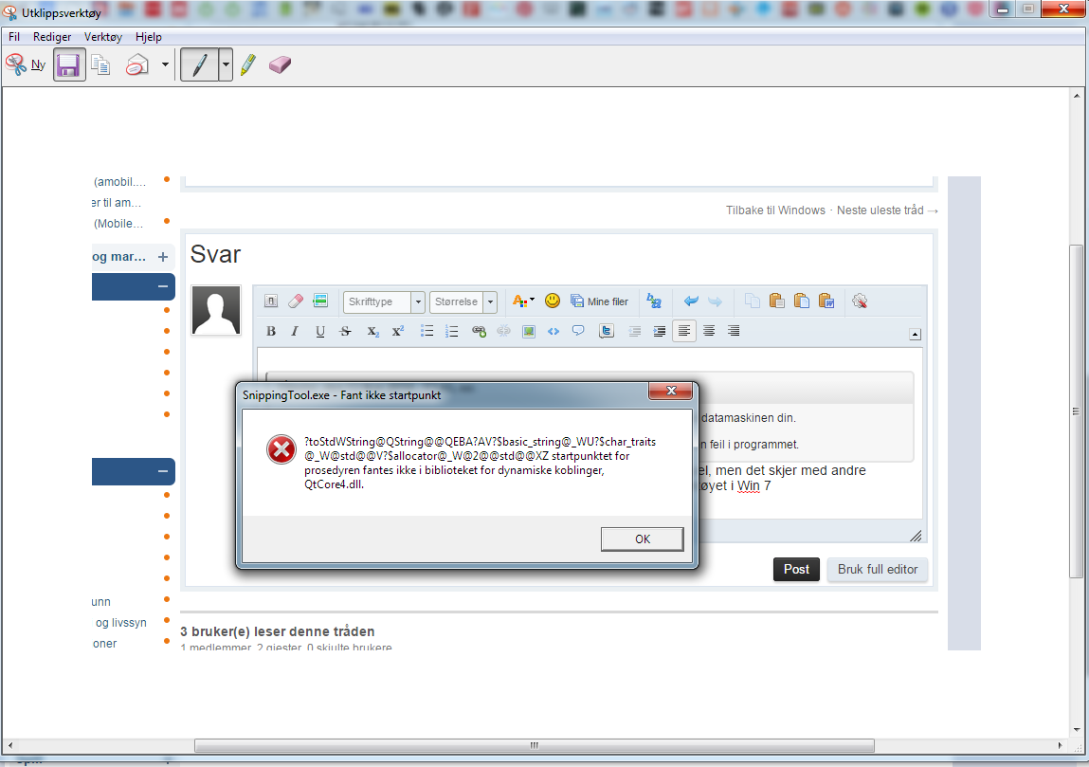Toggle strikethrough formatting
1089x767 pixels.
pyautogui.click(x=345, y=332)
